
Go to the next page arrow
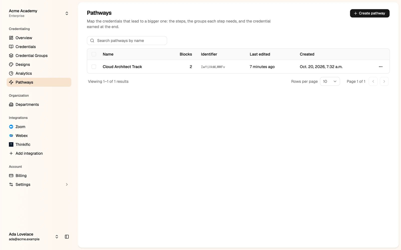(x=384, y=81)
